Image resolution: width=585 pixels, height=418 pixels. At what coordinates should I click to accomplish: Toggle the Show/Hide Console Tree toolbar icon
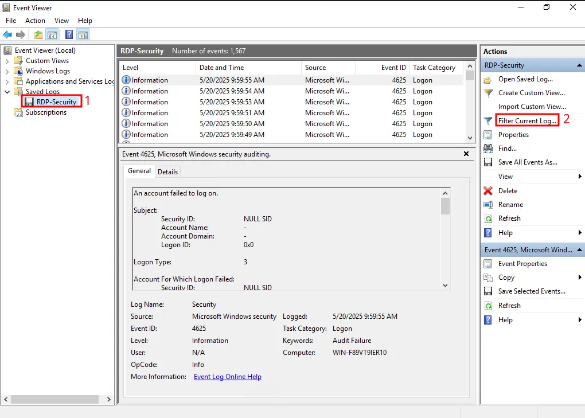[52, 34]
